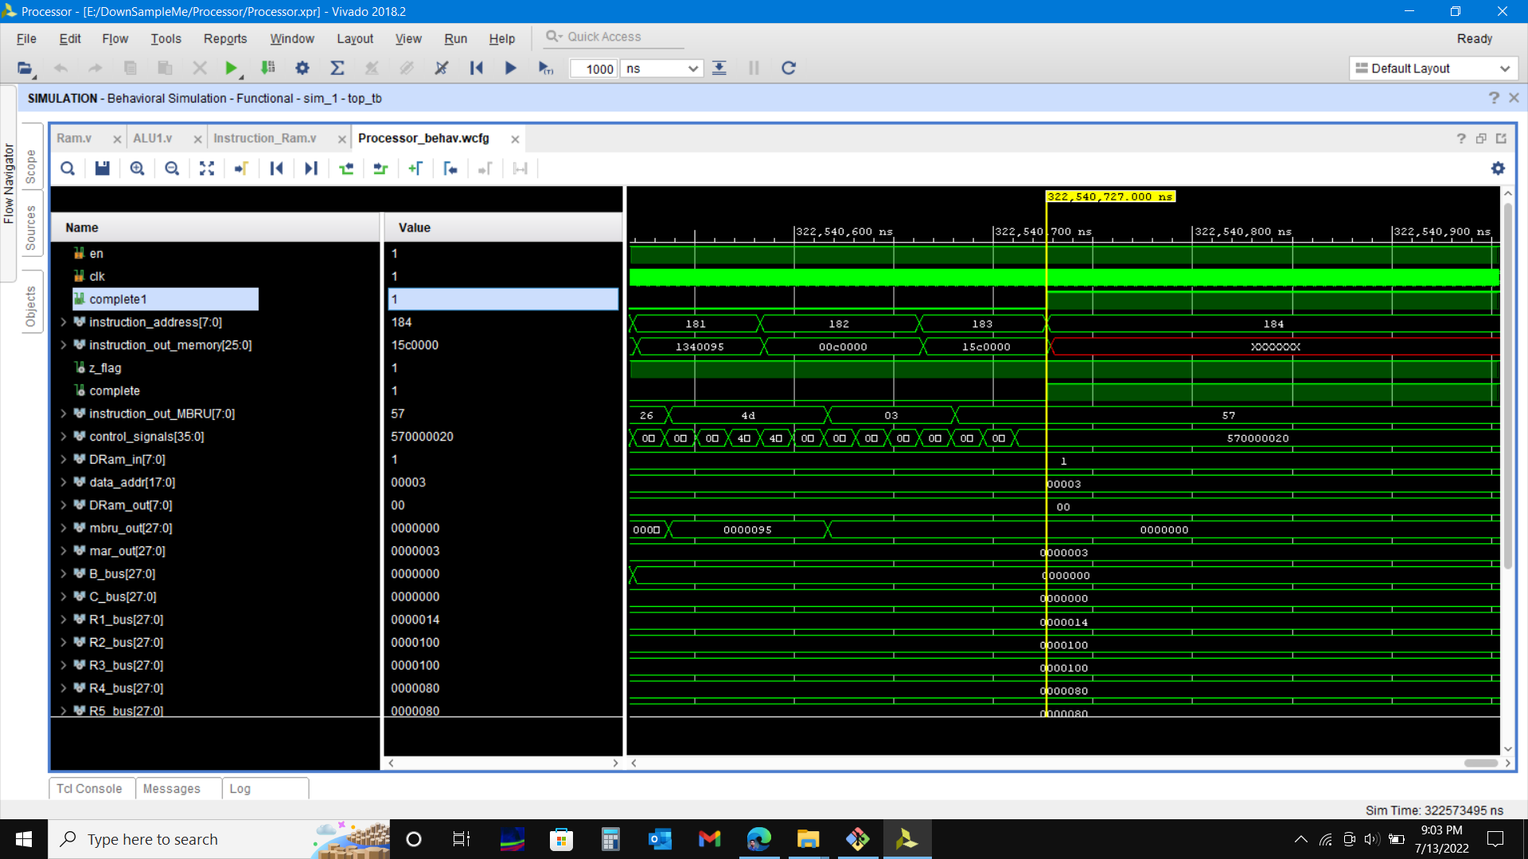The height and width of the screenshot is (859, 1528).
Task: Open the File menu
Action: point(26,38)
